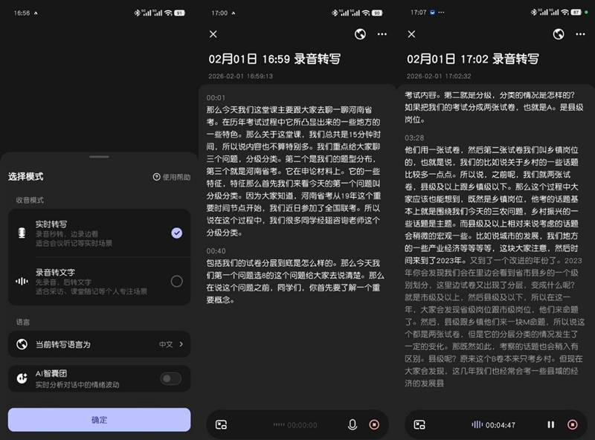
Task: Select the microphone icon in the bottom bar
Action: [x=352, y=424]
